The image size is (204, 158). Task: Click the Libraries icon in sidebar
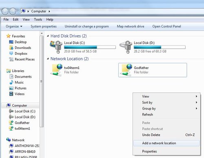[x=9, y=71]
